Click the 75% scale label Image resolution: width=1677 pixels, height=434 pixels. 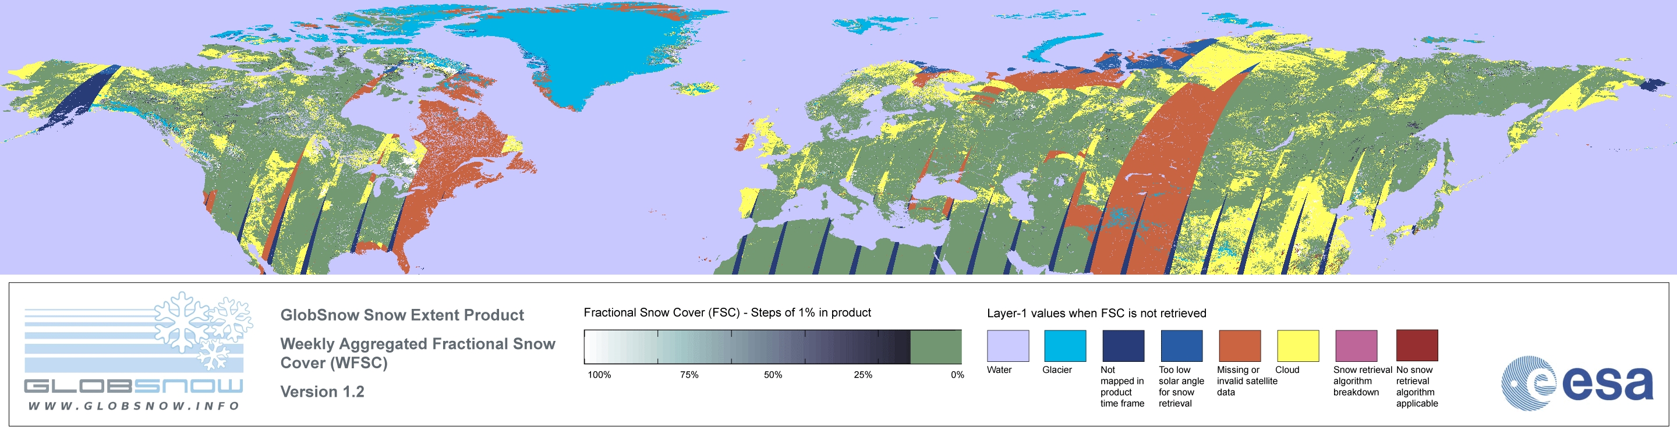(x=689, y=375)
